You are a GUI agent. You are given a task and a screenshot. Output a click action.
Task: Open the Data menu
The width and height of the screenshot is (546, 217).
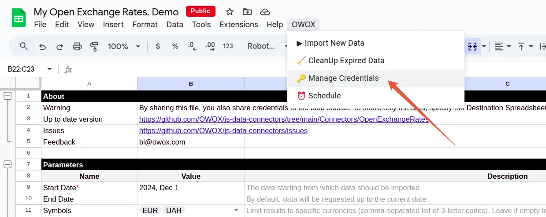[175, 25]
